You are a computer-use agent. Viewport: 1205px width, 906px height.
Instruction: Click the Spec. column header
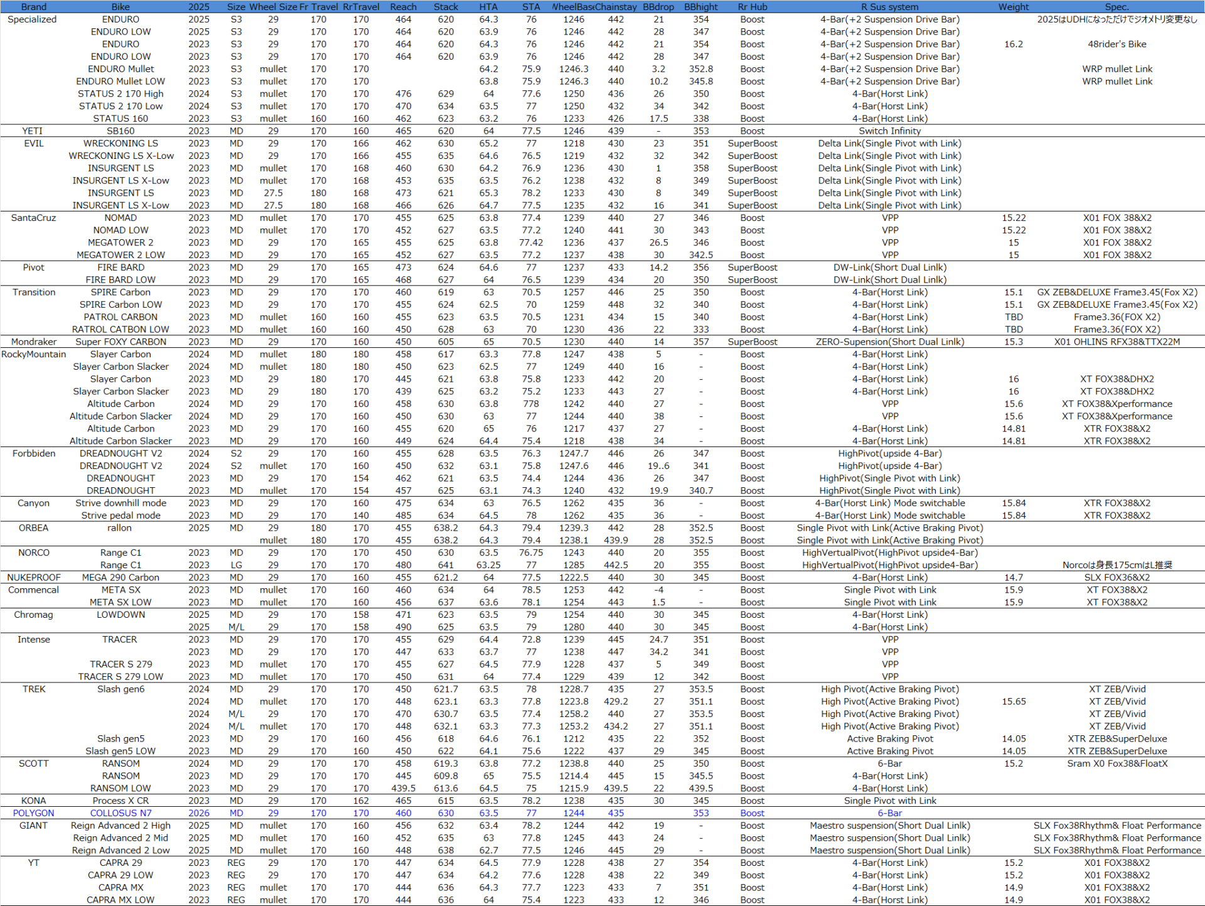tap(1117, 7)
